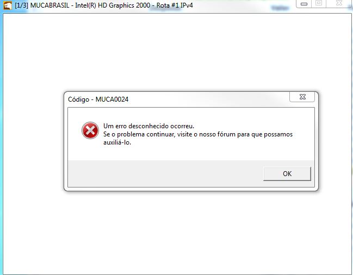The width and height of the screenshot is (353, 275).
Task: Close the Código - MUCA0024 dialog
Action: 302,97
